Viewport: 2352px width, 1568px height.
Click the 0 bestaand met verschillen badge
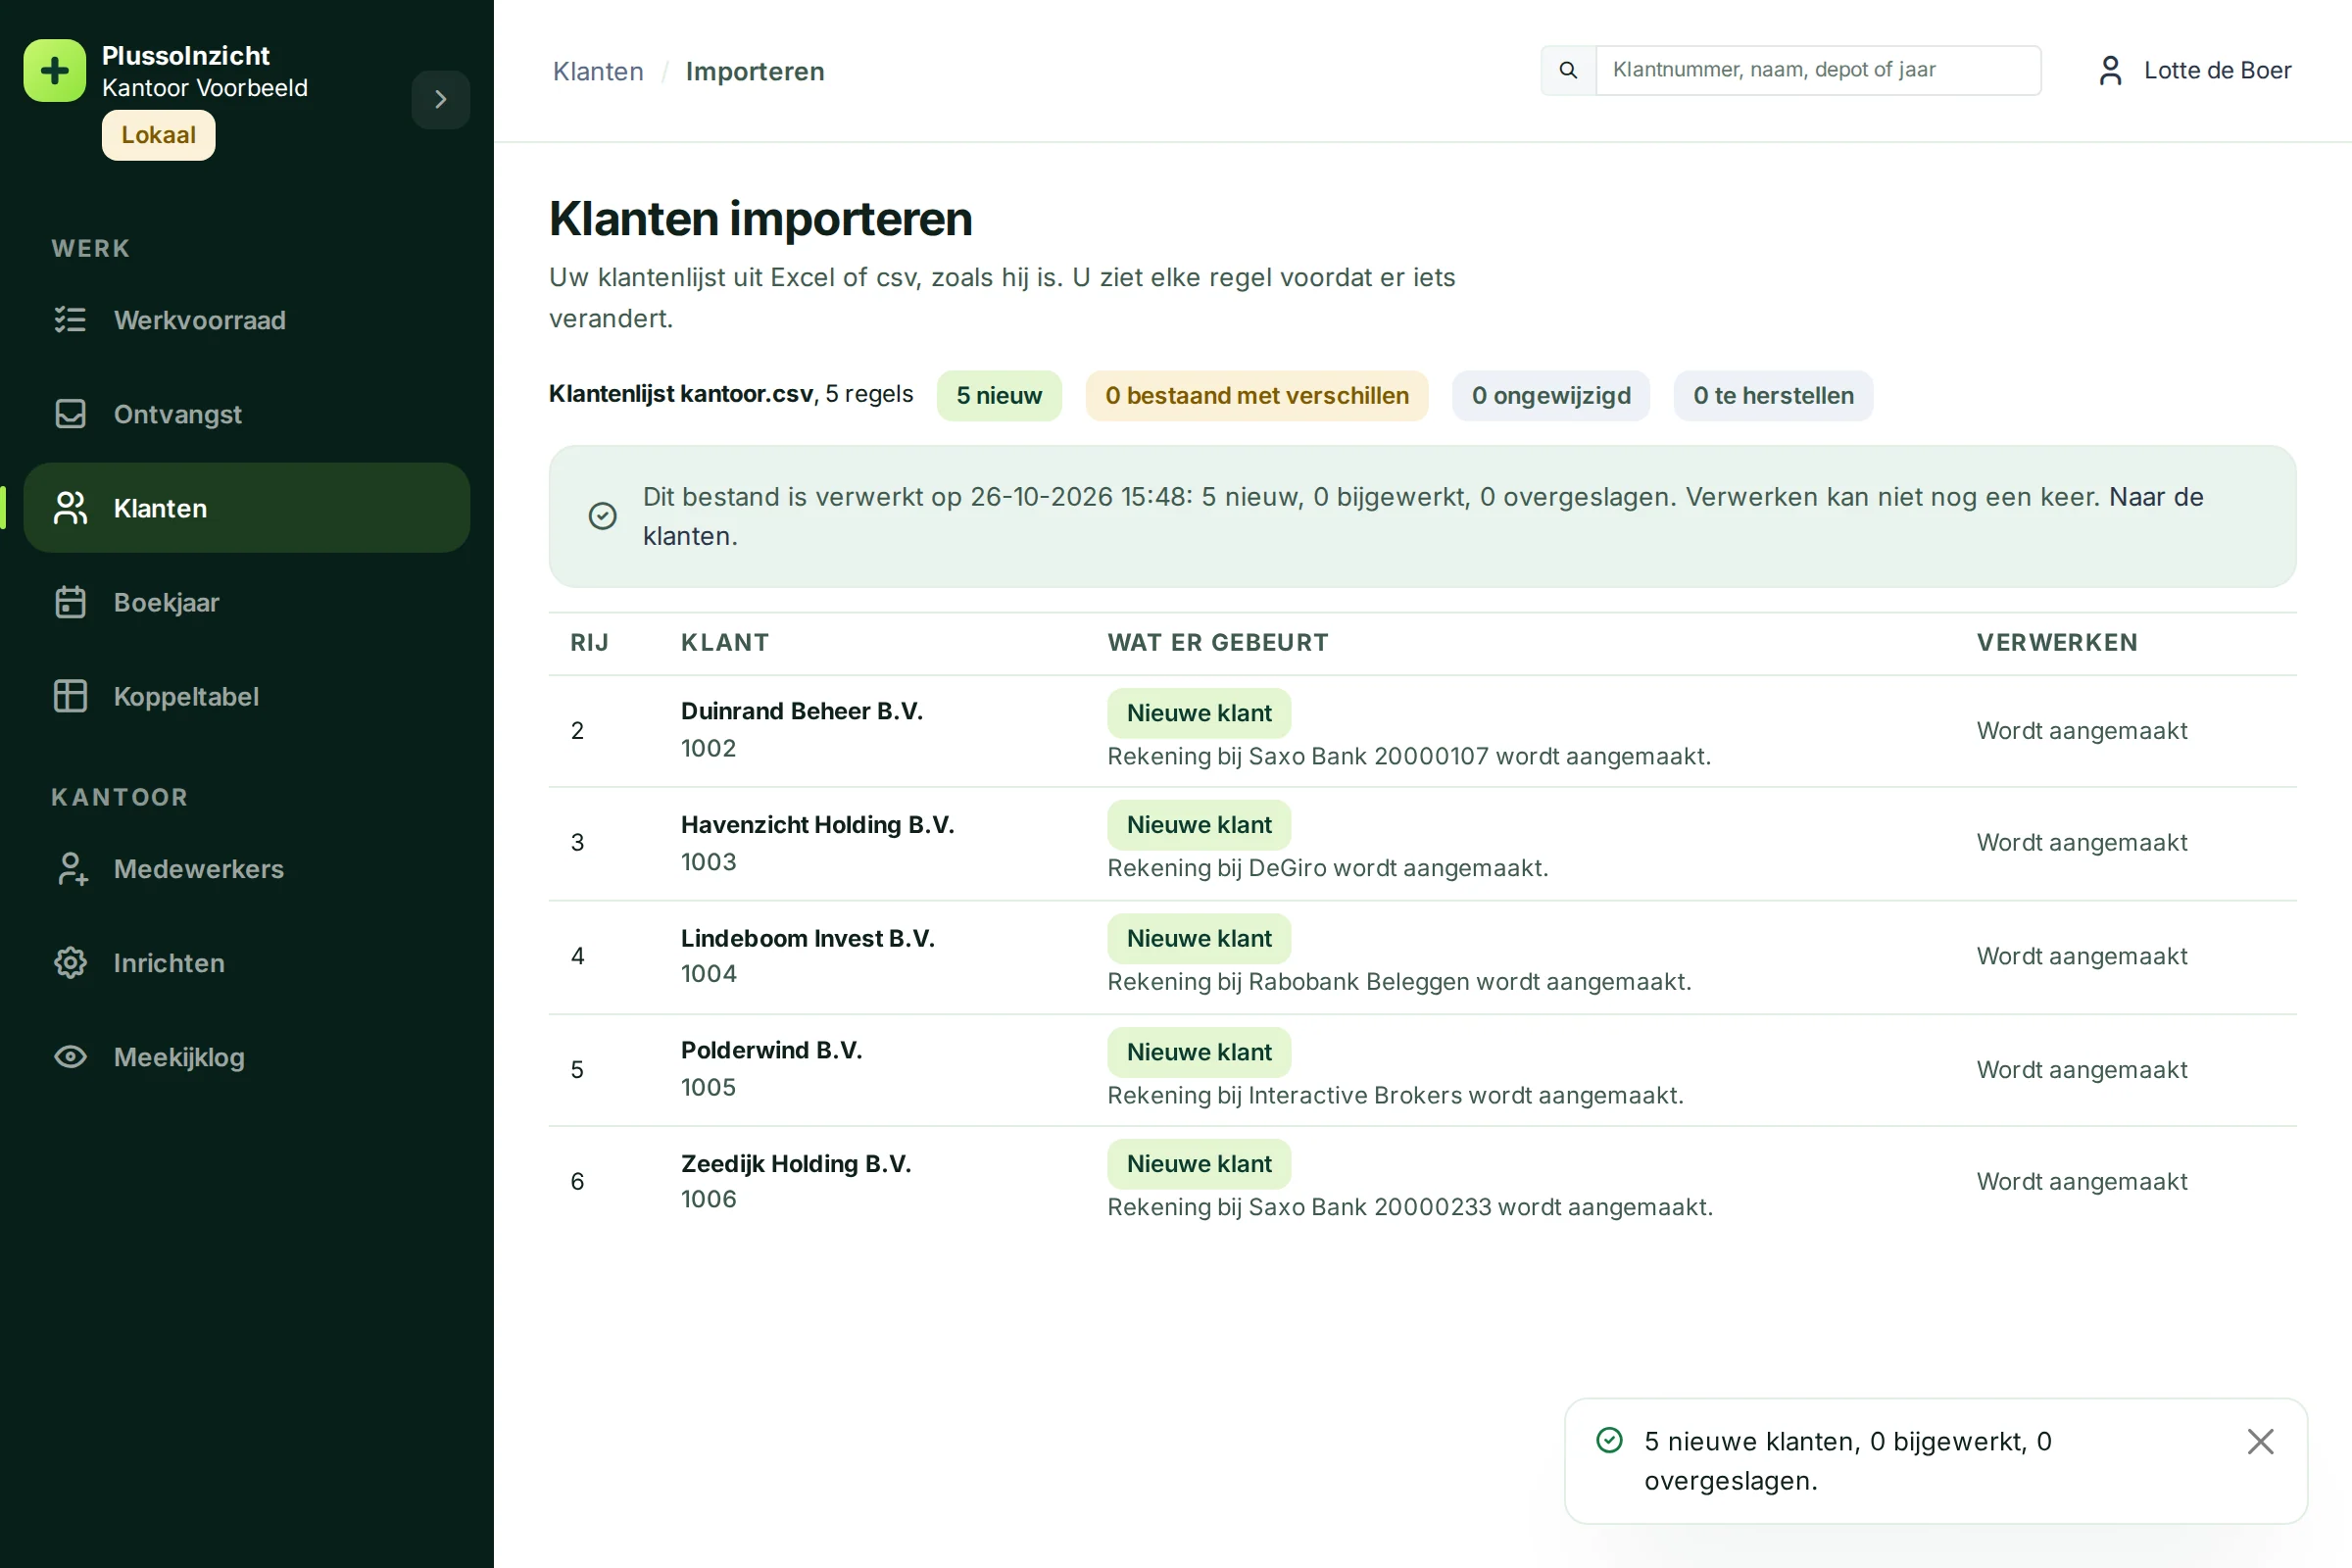[1257, 396]
